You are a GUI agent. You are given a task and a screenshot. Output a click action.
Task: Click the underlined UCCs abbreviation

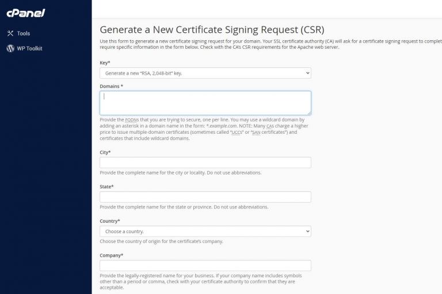237,132
